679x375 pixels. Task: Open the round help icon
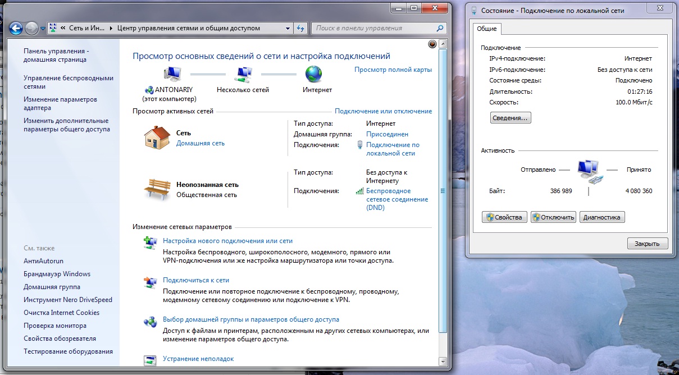tap(432, 44)
